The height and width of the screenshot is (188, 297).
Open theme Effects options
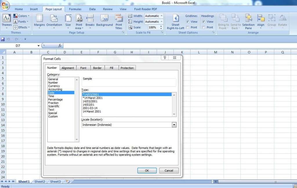[x=21, y=27]
